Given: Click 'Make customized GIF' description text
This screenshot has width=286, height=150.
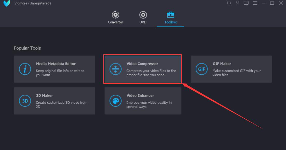Looking at the screenshot, I should click(x=237, y=73).
